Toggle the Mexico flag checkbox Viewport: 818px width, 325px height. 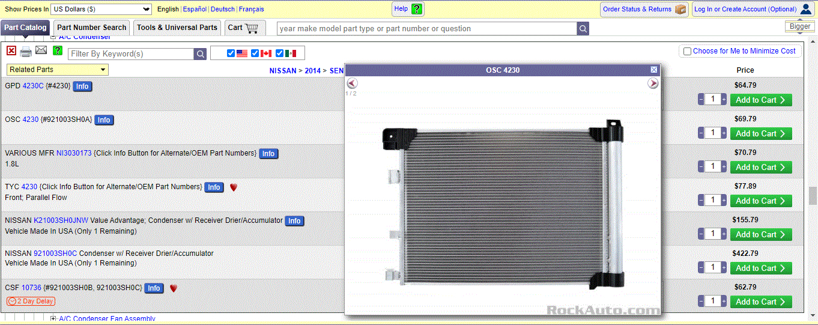point(279,53)
